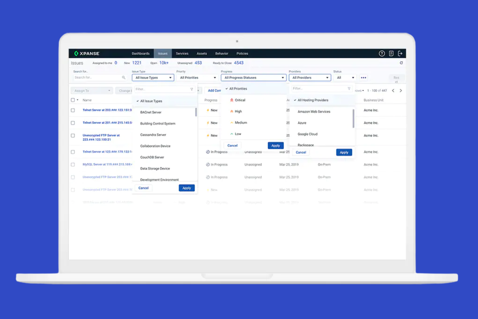The image size is (478, 319).
Task: Open the Behavior menu item
Action: click(222, 53)
